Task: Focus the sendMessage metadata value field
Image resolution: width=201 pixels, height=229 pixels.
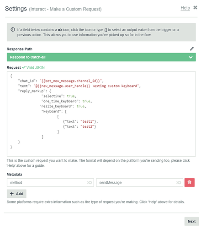Action: [x=139, y=182]
